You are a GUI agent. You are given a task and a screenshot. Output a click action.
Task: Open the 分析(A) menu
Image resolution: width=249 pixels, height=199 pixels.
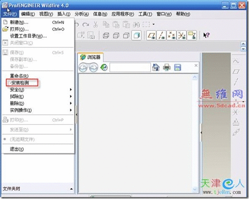point(82,14)
